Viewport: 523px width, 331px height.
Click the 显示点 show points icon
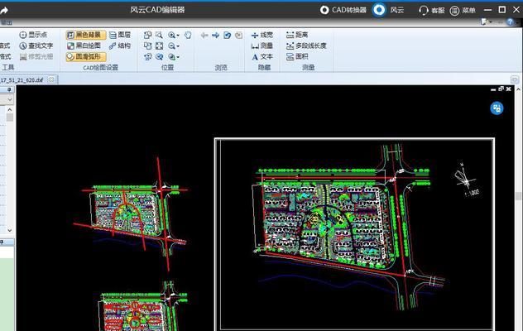(22, 35)
